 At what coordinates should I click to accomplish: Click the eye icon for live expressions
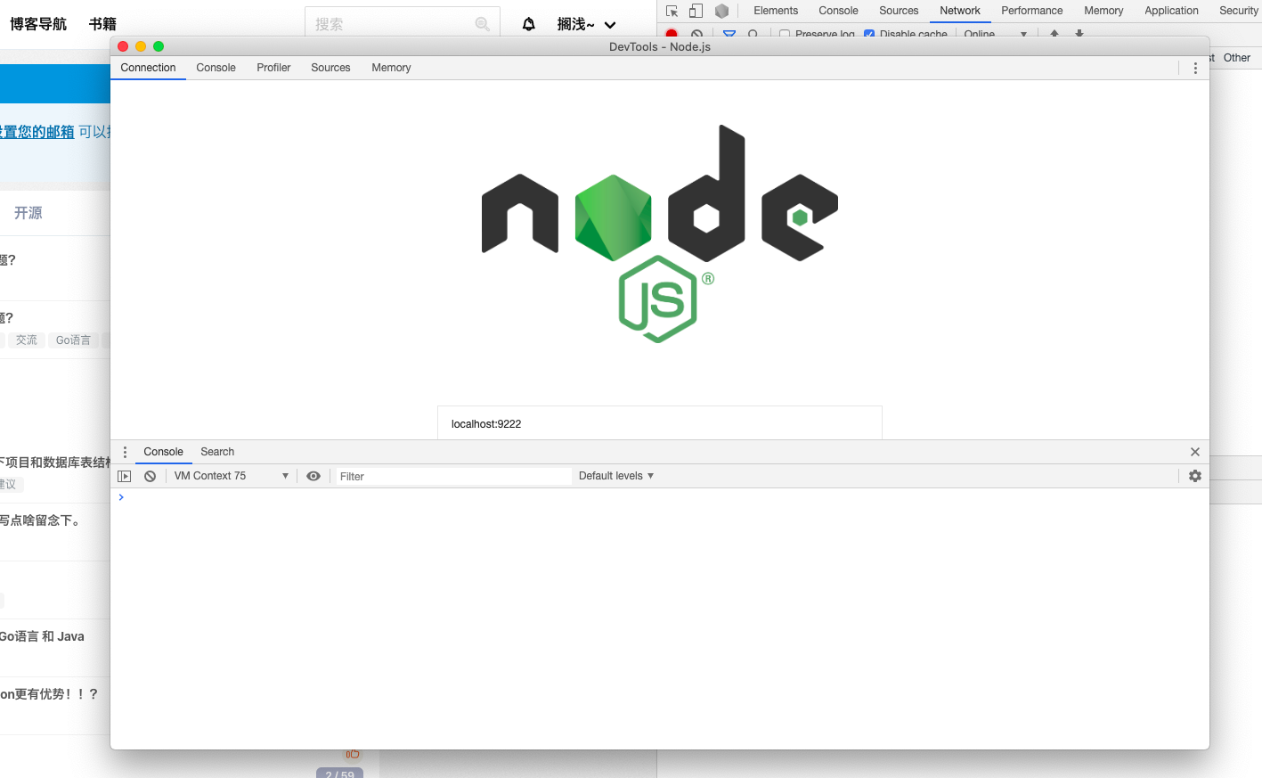tap(313, 476)
